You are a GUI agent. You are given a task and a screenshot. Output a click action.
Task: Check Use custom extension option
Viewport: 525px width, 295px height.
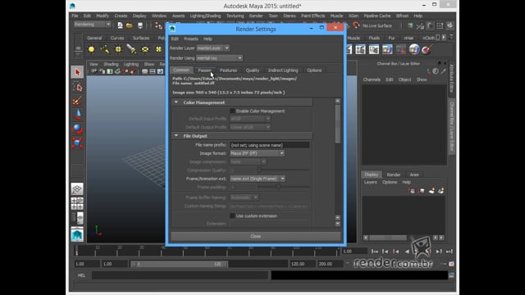coord(232,216)
